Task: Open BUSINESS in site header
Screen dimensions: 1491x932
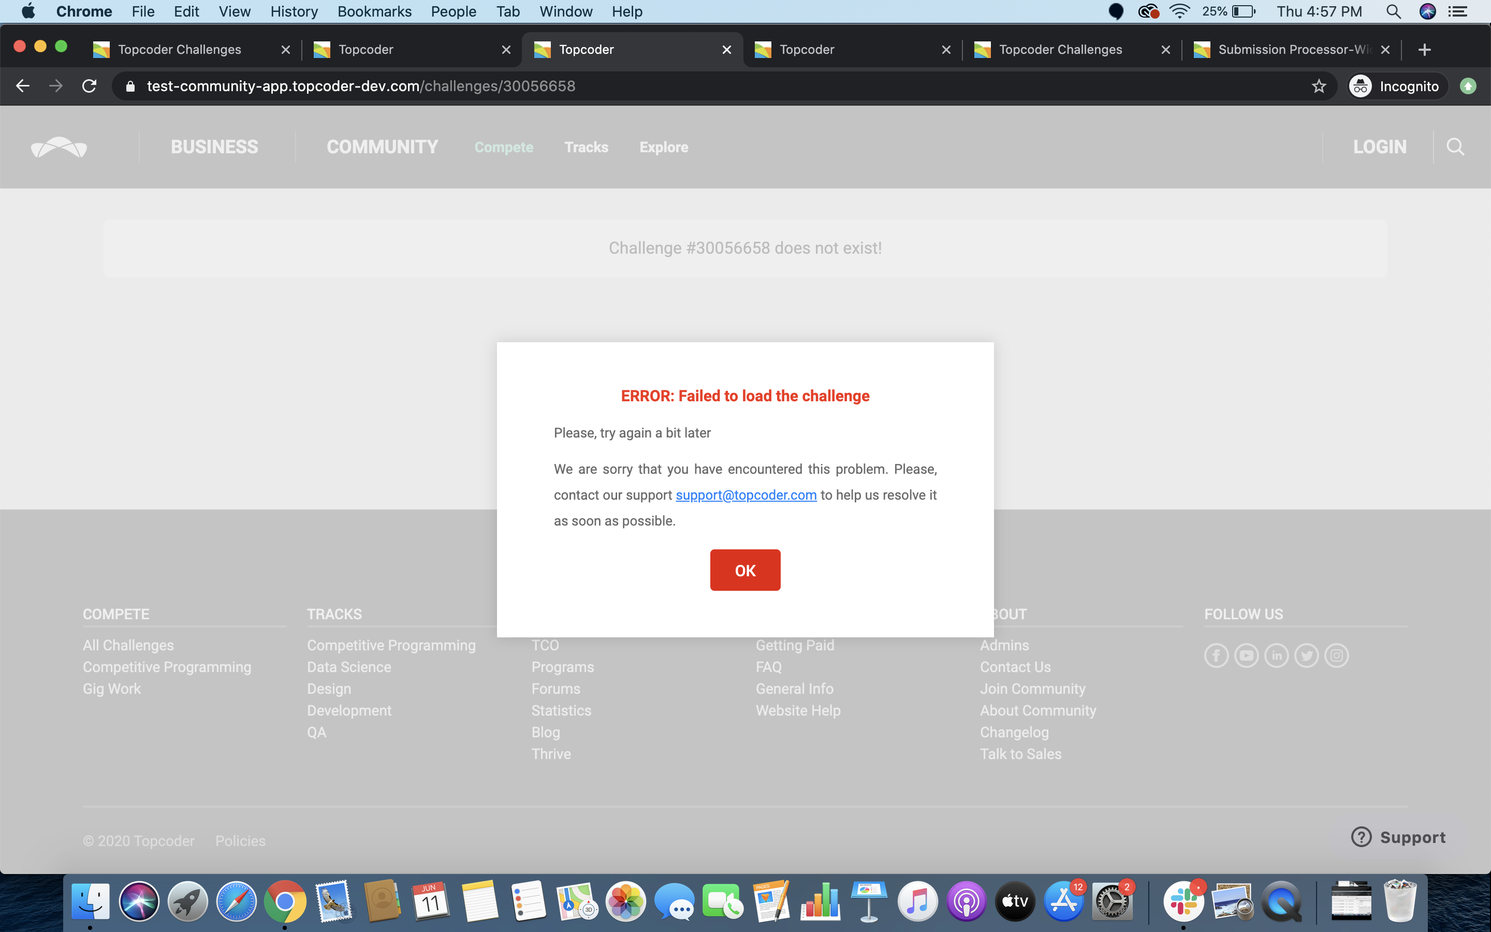Action: tap(214, 147)
